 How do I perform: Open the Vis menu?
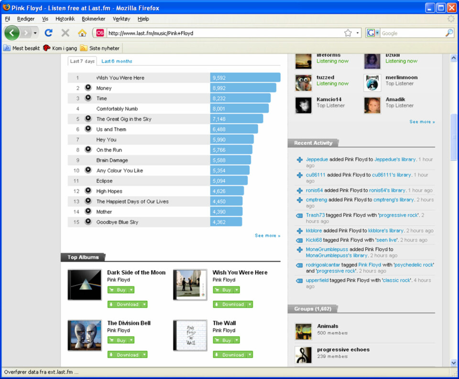pyautogui.click(x=45, y=19)
